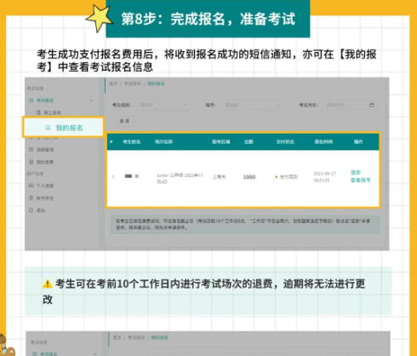Click the 查看报考 link in the table row
417x356 pixels.
pyautogui.click(x=361, y=180)
